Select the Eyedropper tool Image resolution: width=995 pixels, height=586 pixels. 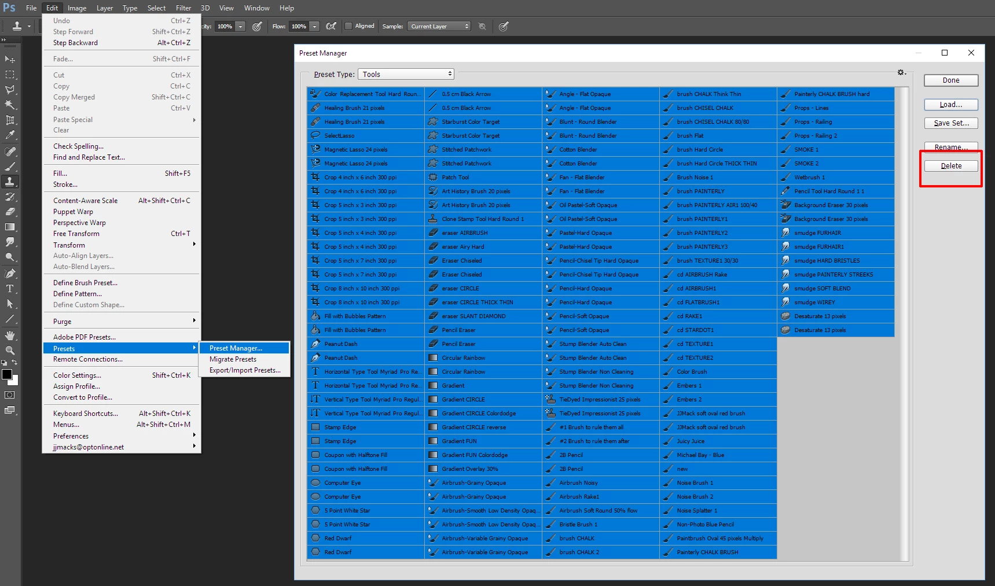click(10, 135)
